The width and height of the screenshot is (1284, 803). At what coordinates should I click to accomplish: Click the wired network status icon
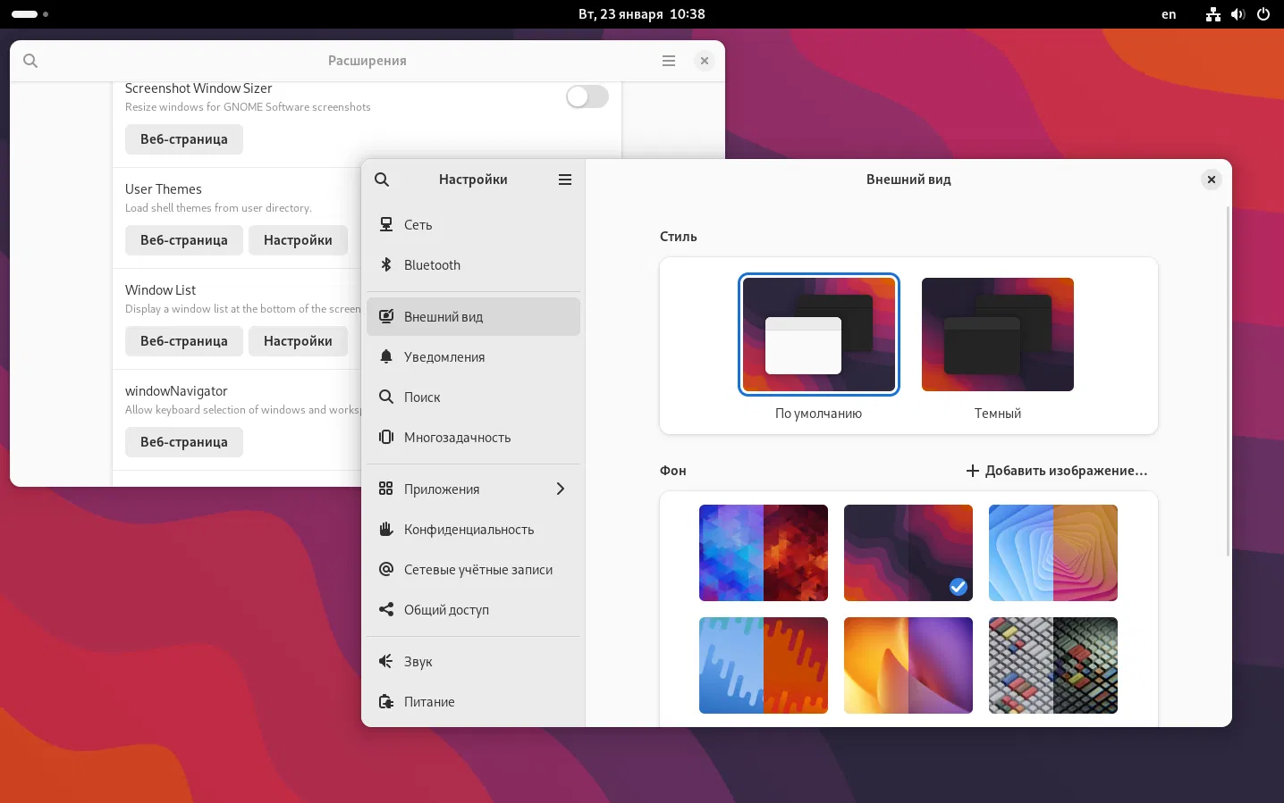[1213, 14]
